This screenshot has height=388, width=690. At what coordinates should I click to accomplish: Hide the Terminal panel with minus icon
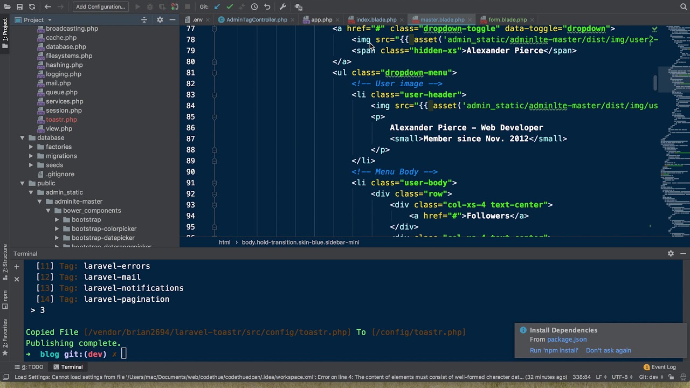click(x=683, y=253)
